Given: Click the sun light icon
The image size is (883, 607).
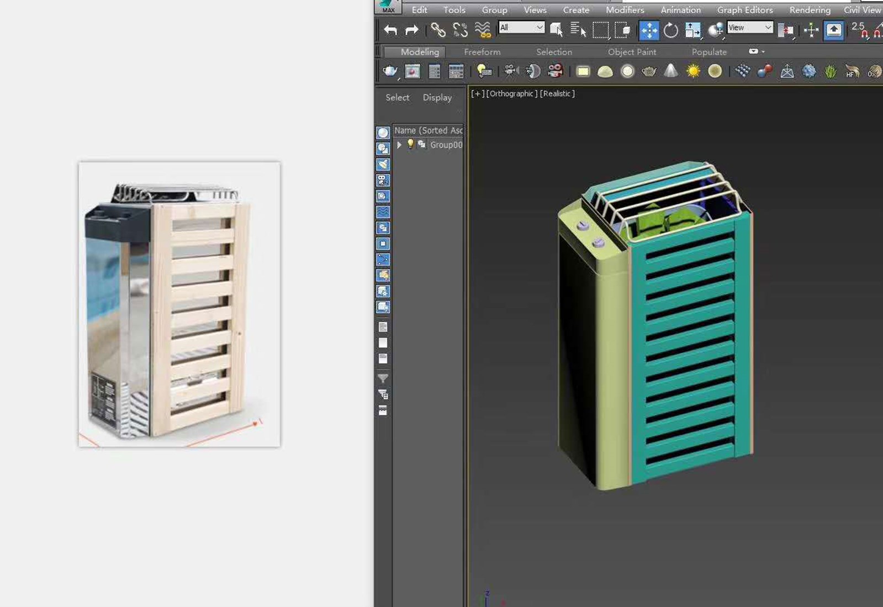Looking at the screenshot, I should (x=692, y=71).
